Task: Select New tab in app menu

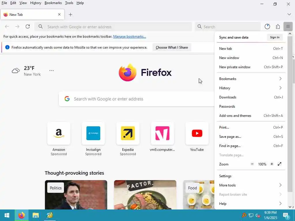Action: [x=251, y=48]
